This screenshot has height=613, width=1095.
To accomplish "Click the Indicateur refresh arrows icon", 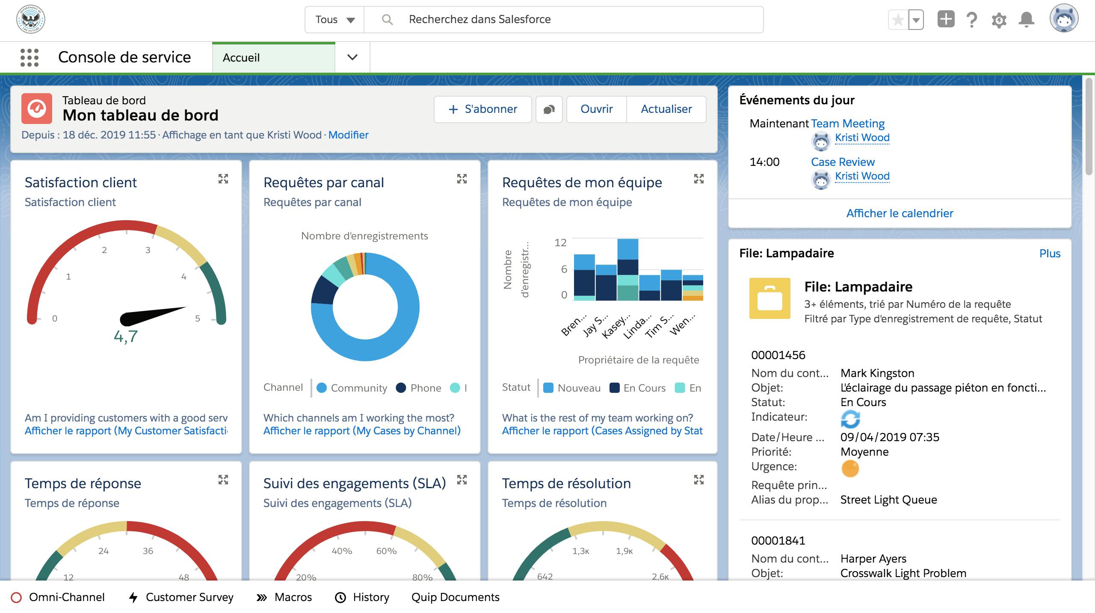I will (850, 419).
